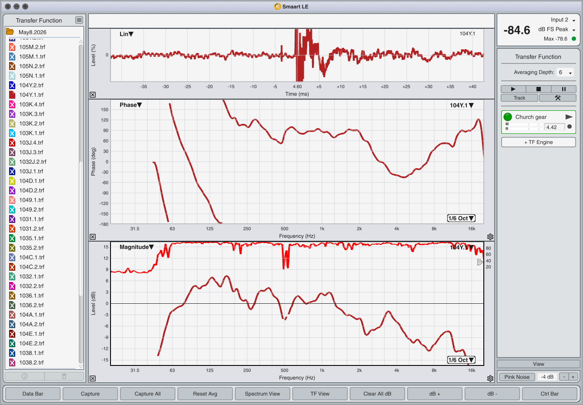583x405 pixels.
Task: Close the impulse response Lin plot
Action: 93,95
